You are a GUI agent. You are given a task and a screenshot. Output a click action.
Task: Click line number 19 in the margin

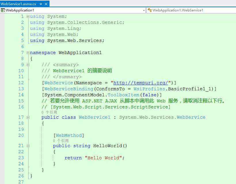coord(21,129)
